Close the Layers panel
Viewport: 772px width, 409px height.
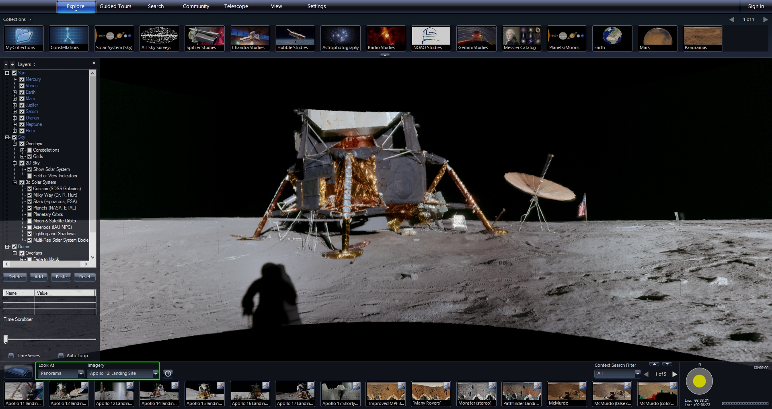[x=94, y=63]
